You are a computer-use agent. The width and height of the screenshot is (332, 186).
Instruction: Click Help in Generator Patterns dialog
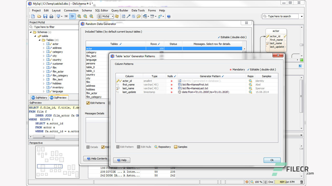(122, 160)
